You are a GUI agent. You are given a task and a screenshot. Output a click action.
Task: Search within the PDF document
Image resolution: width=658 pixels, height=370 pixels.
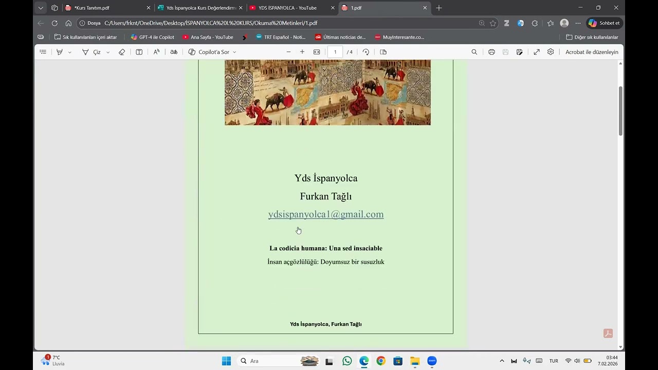tap(474, 52)
